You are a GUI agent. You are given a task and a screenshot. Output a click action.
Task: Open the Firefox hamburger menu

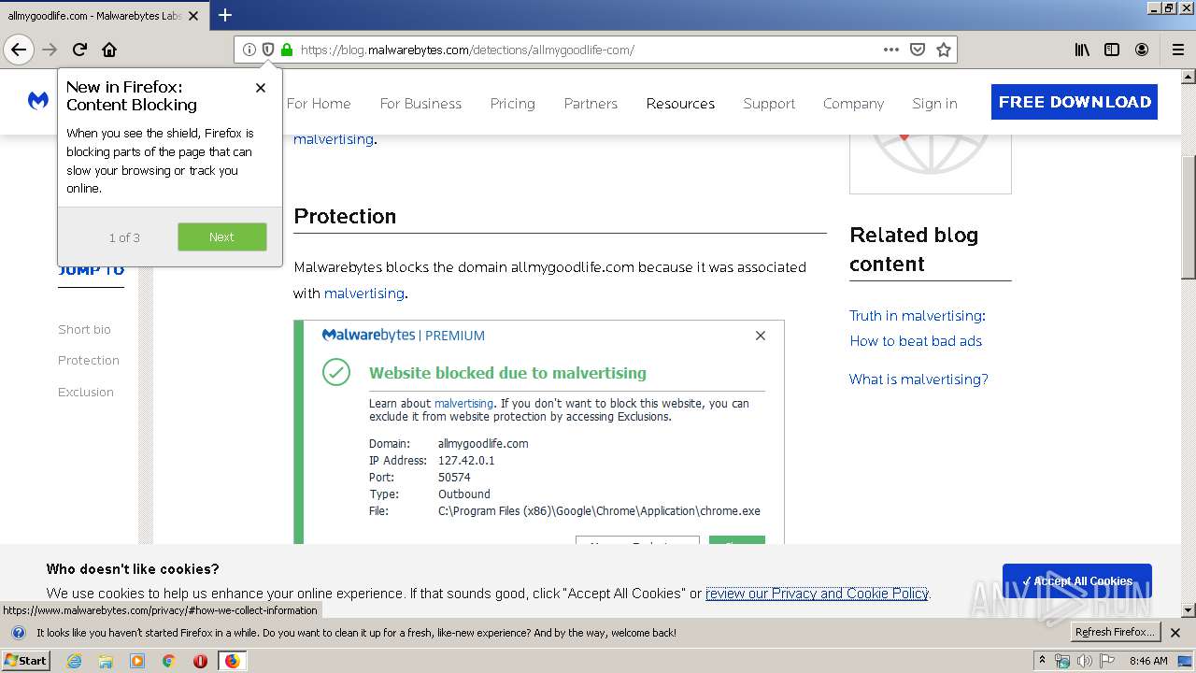1178,50
